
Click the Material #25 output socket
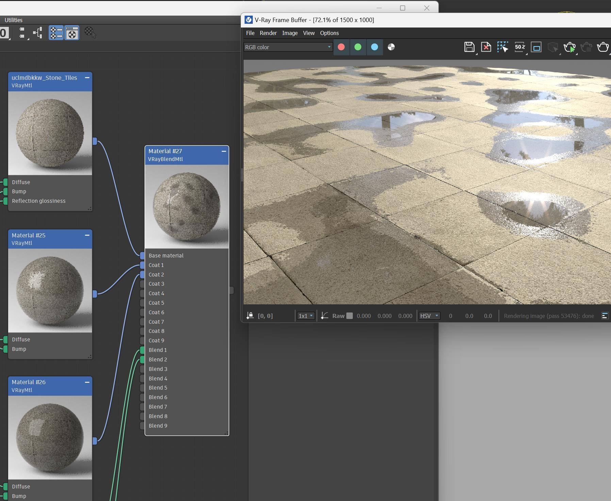coord(95,294)
